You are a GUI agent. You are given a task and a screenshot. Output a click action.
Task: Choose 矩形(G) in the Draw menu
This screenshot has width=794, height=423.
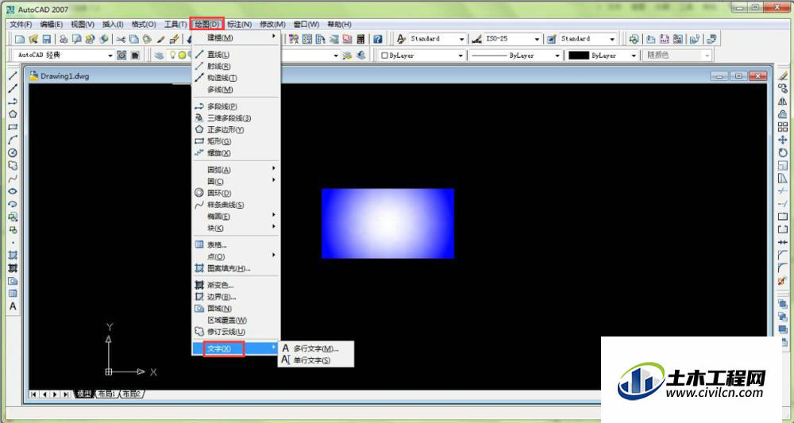pyautogui.click(x=236, y=141)
